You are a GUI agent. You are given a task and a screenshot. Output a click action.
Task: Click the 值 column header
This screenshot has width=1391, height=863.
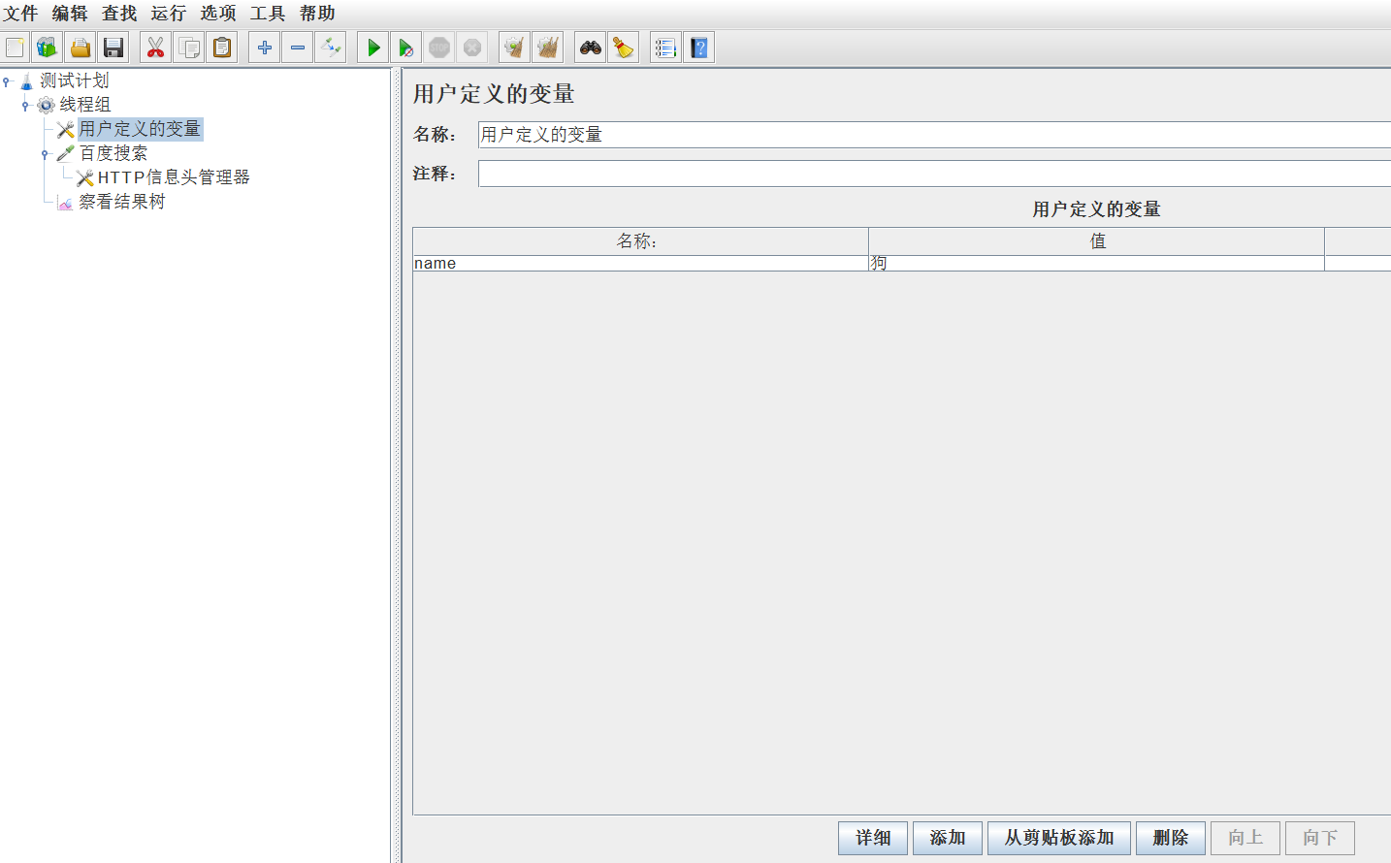click(x=1097, y=241)
